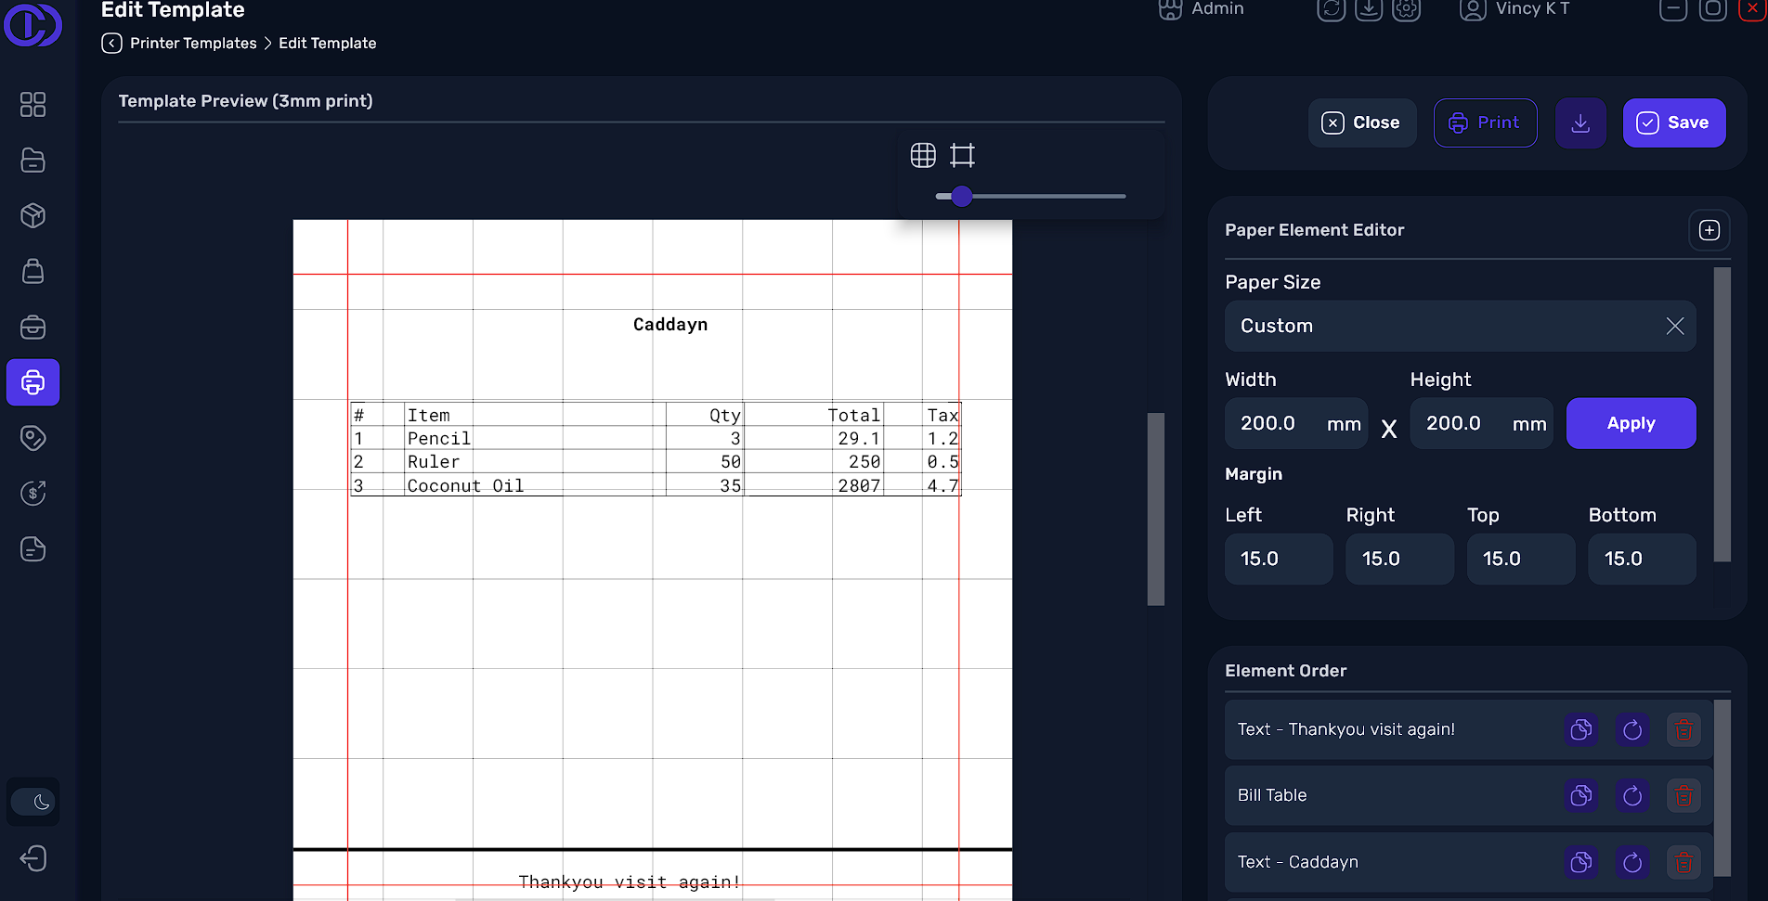Open the price tag icon in sidebar
Screen dimensions: 1768x901
[x=33, y=438]
